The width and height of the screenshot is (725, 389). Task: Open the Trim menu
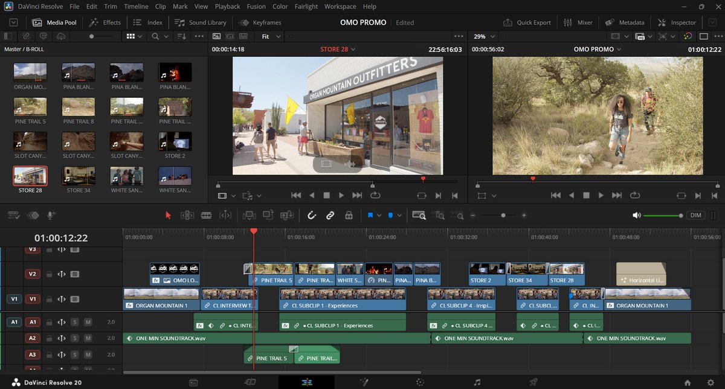click(110, 7)
